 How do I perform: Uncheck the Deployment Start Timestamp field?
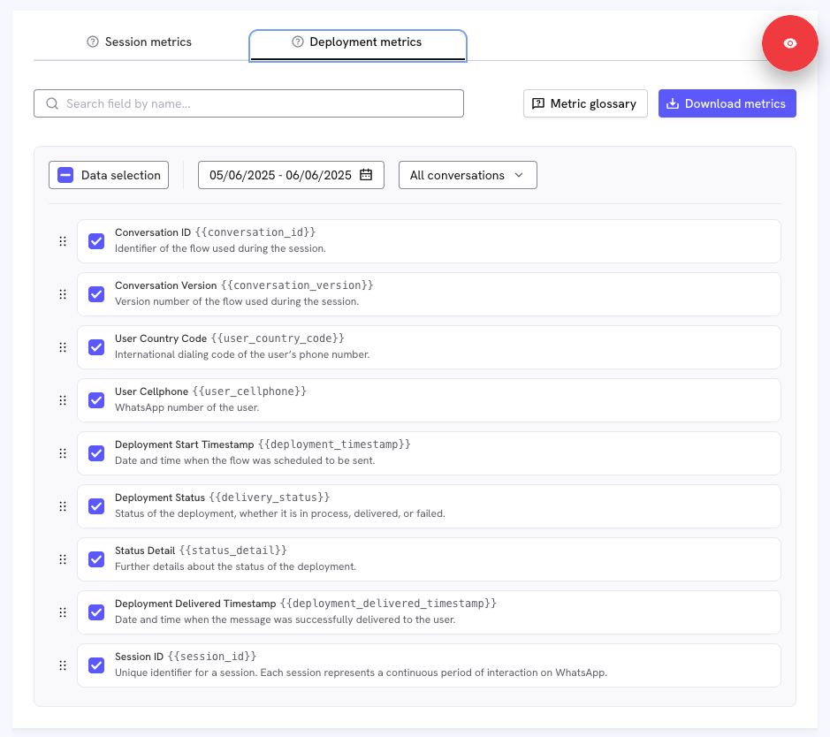tap(96, 453)
